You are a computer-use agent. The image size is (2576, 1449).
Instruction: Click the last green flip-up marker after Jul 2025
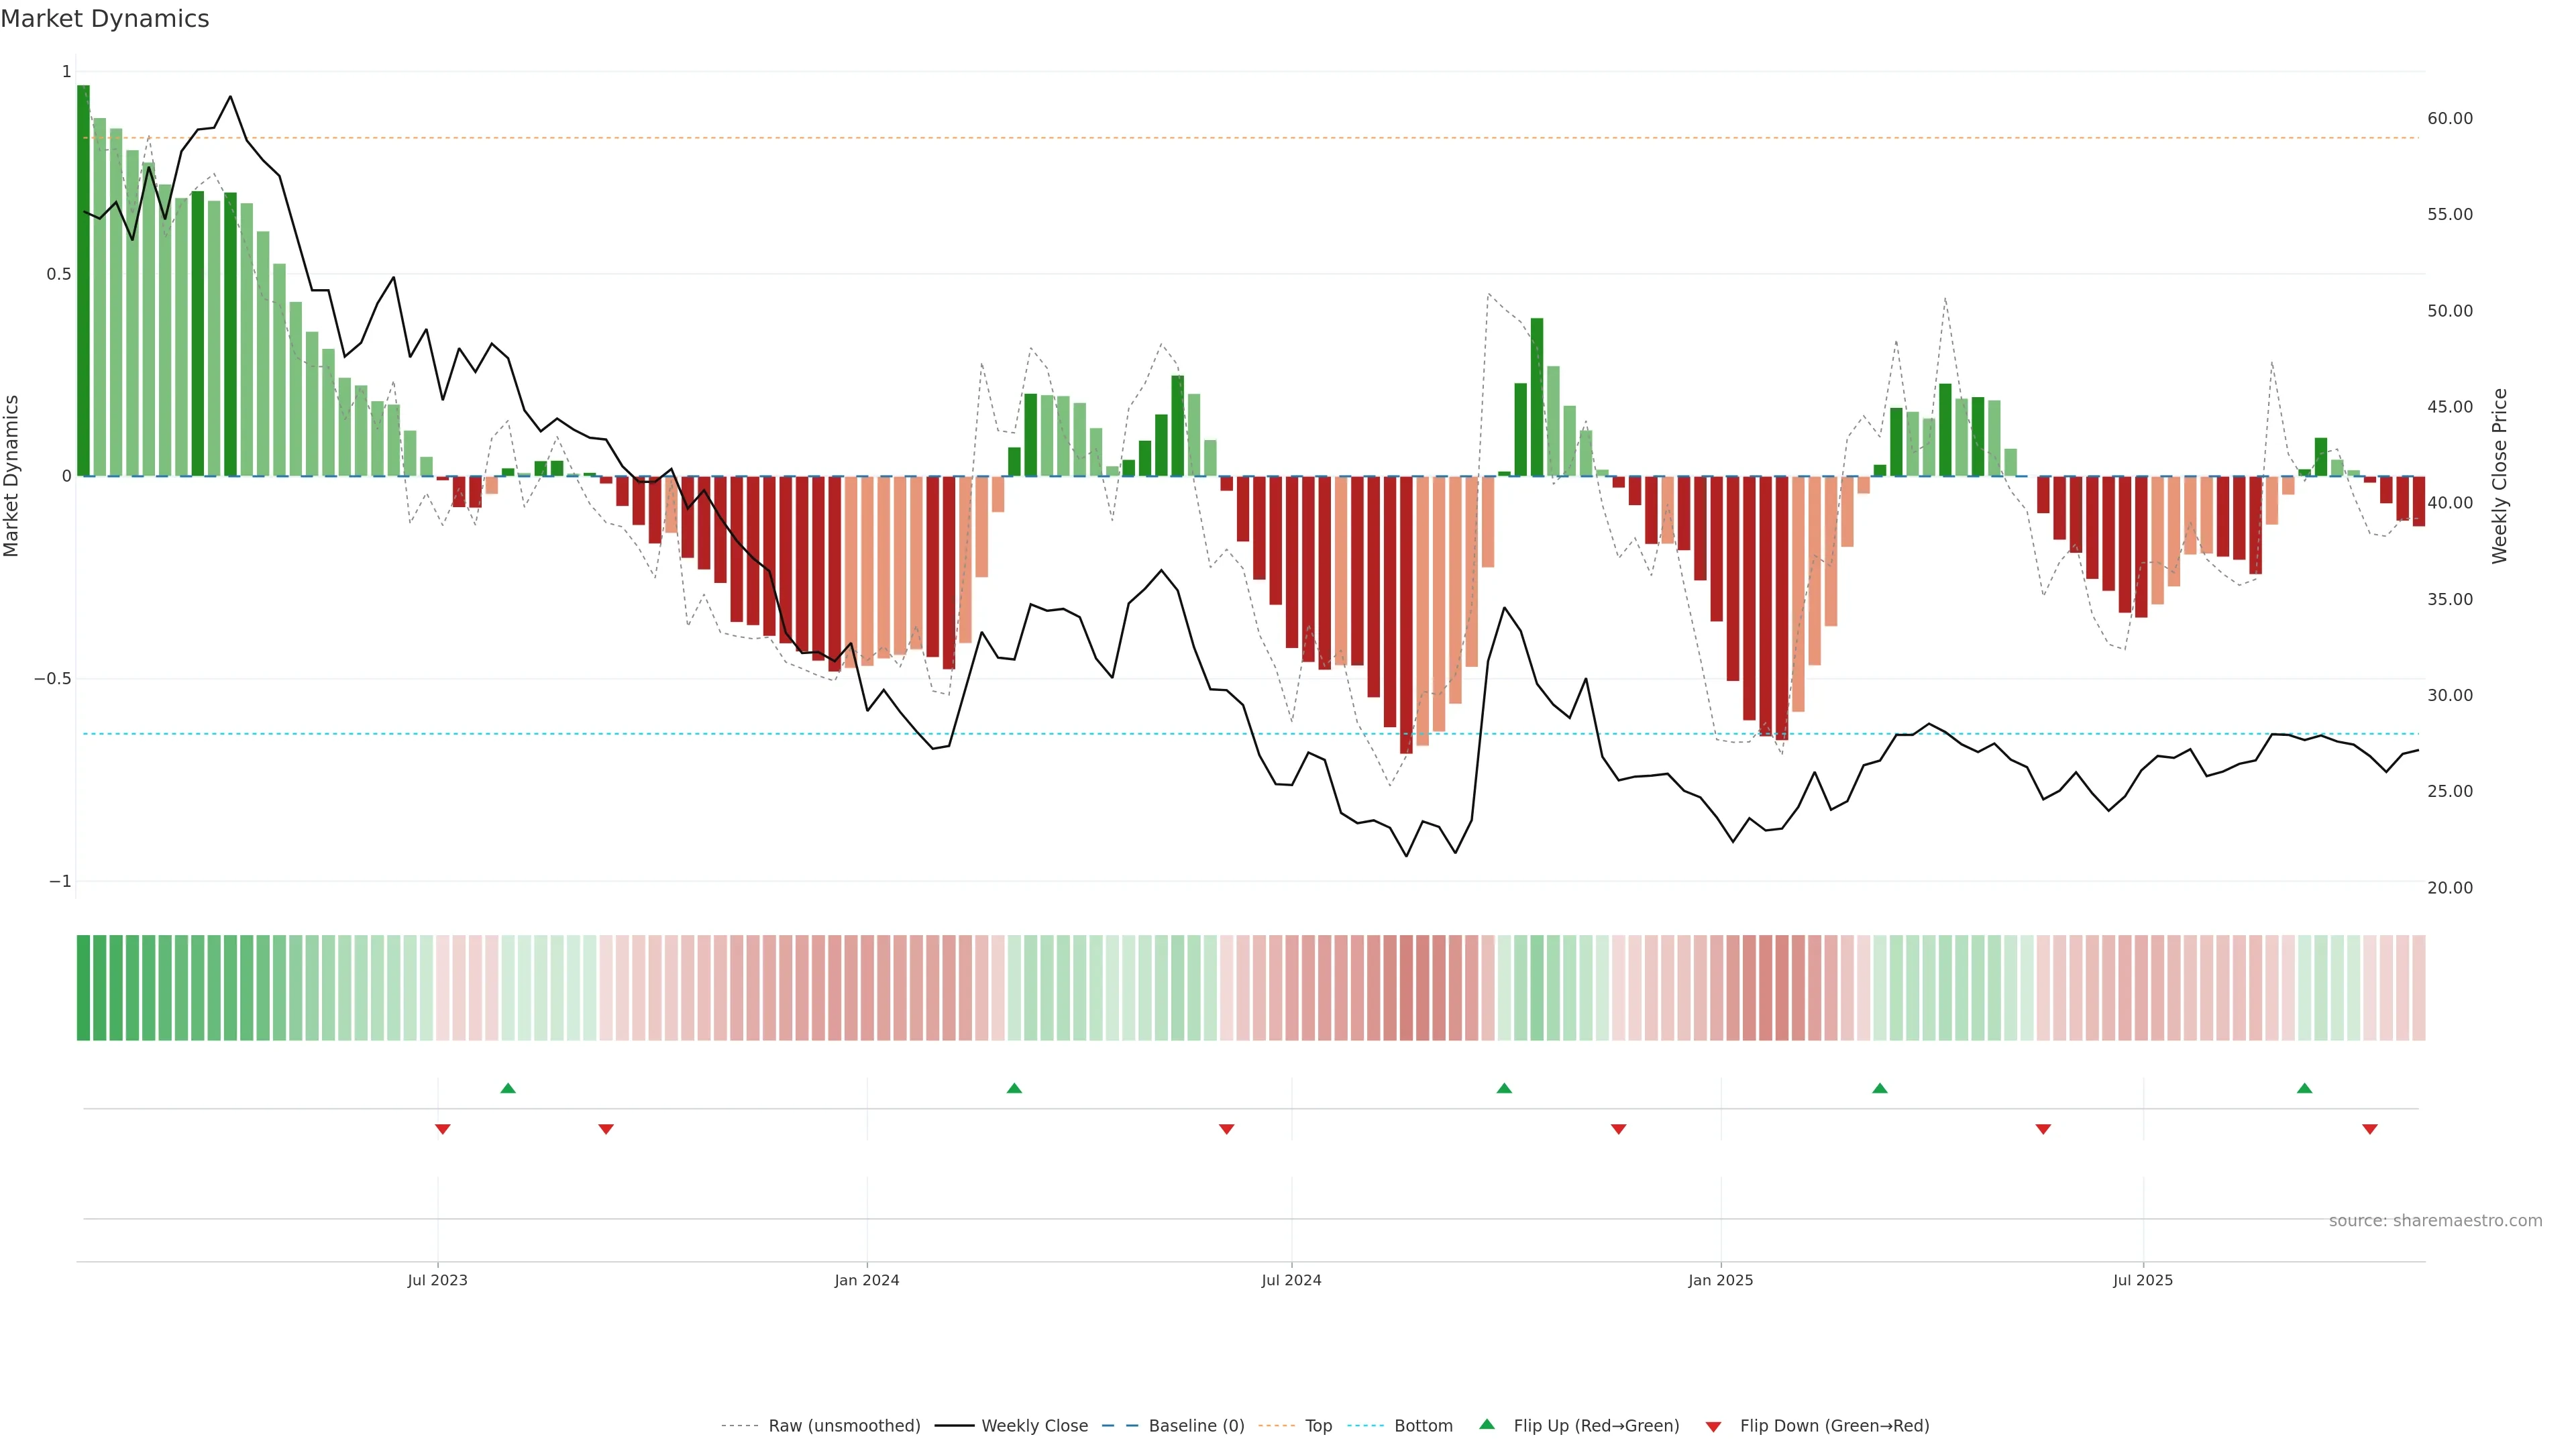(x=2304, y=1088)
